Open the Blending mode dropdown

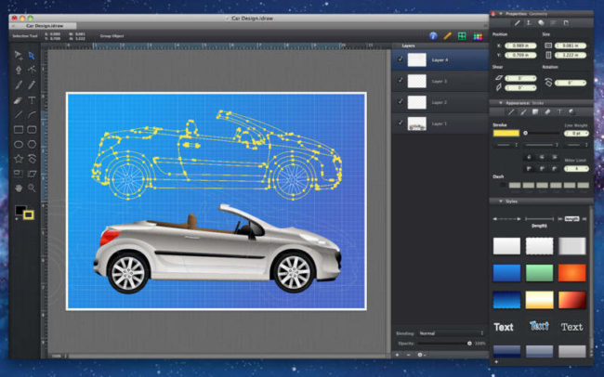click(x=452, y=331)
